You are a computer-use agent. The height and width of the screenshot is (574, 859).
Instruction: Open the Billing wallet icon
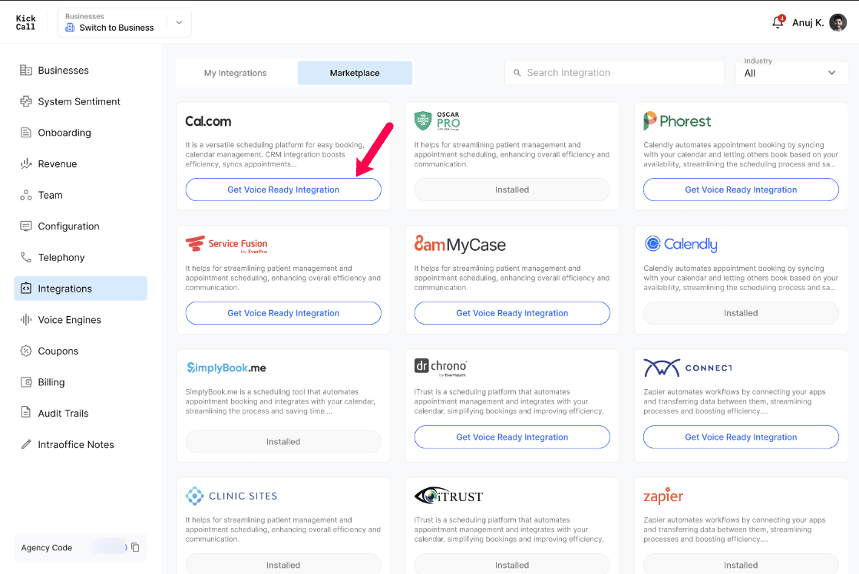(26, 382)
